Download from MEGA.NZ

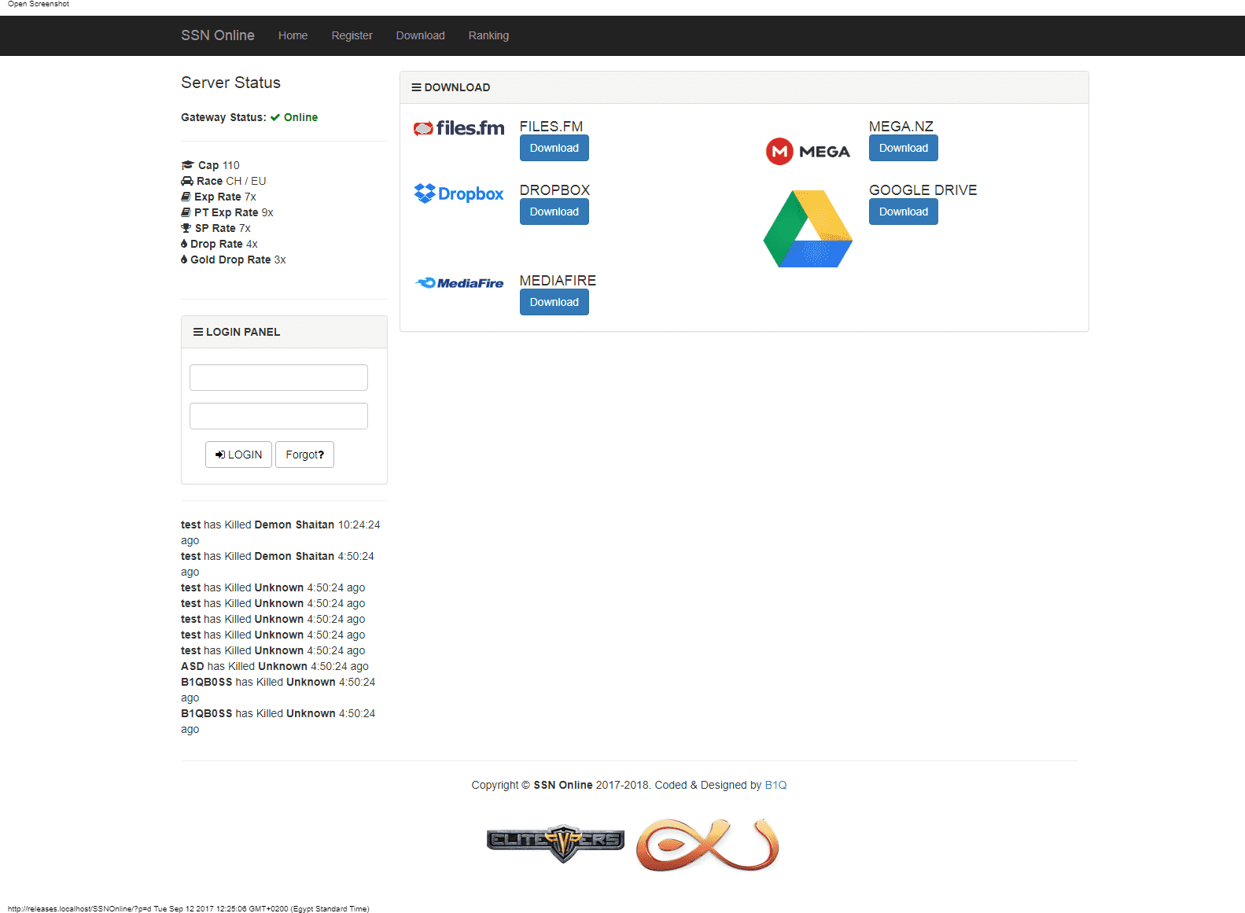[904, 148]
